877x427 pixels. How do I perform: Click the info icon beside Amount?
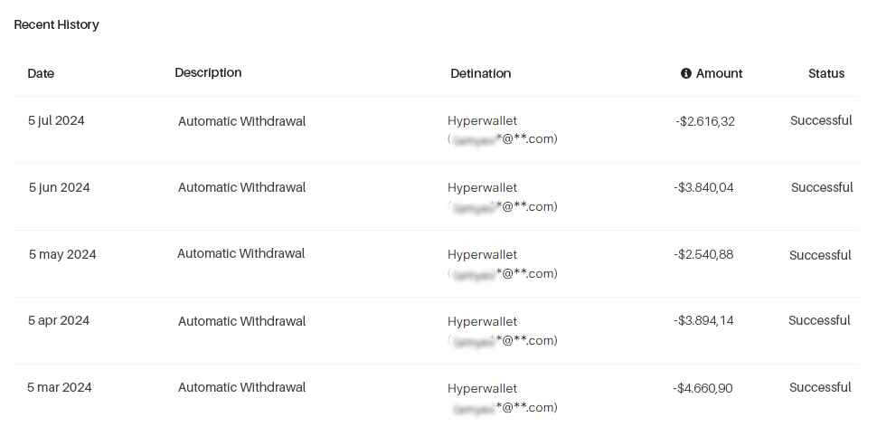(685, 73)
